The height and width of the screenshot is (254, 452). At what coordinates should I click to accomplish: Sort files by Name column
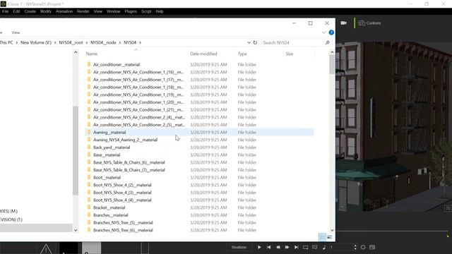(x=92, y=54)
